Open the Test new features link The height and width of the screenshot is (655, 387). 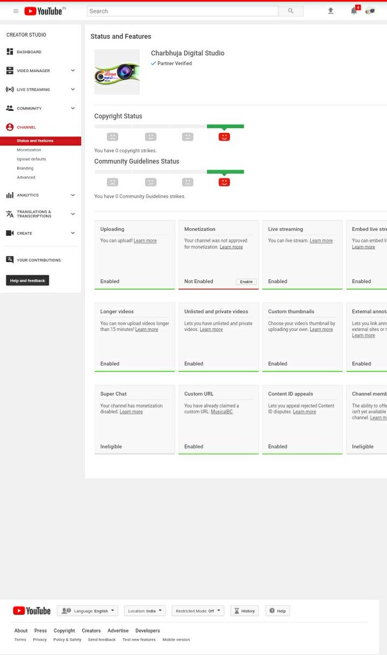139,640
